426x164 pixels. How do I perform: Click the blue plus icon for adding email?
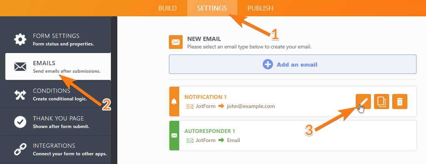[x=268, y=64]
